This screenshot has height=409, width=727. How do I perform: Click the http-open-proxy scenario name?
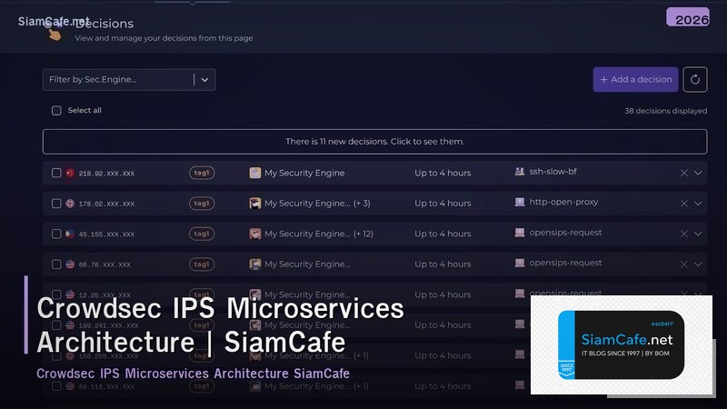click(x=563, y=202)
